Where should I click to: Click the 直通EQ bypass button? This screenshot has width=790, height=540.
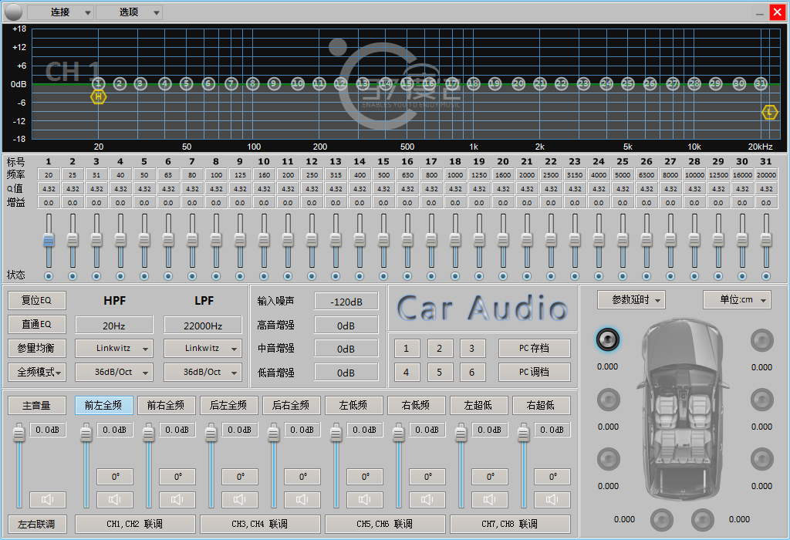click(37, 324)
